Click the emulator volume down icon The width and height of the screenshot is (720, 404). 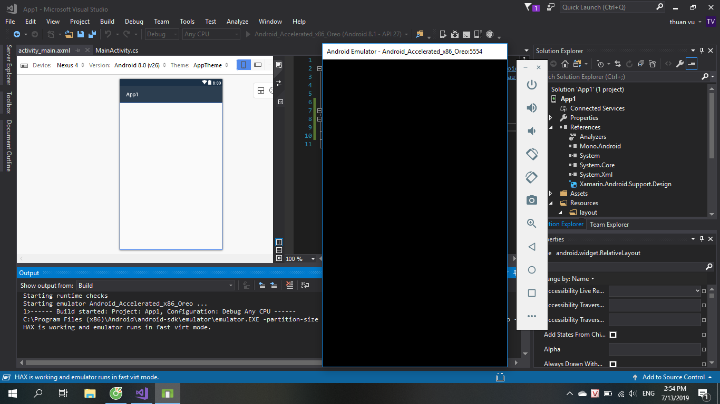[x=531, y=131]
